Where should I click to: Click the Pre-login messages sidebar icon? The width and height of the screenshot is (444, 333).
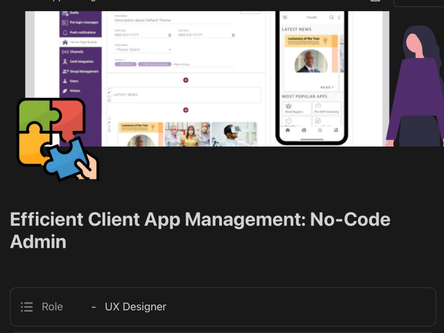[65, 22]
